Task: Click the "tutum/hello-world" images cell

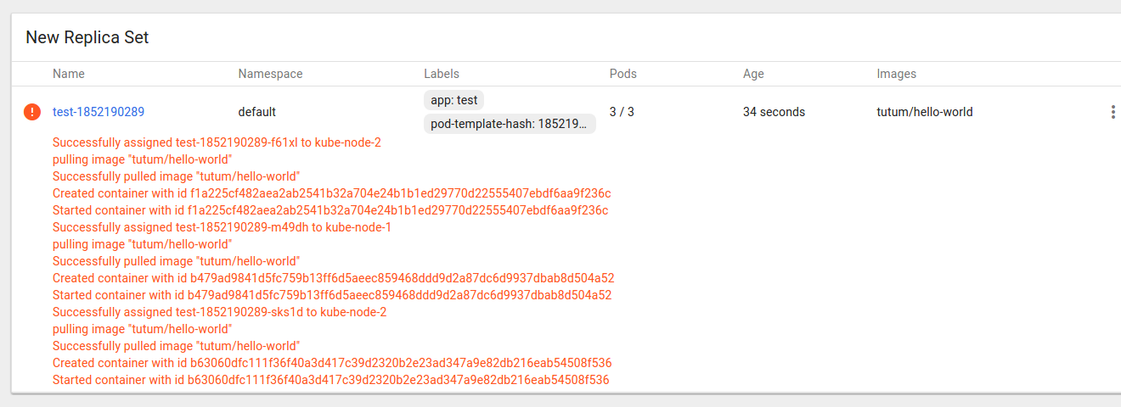Action: (x=925, y=112)
